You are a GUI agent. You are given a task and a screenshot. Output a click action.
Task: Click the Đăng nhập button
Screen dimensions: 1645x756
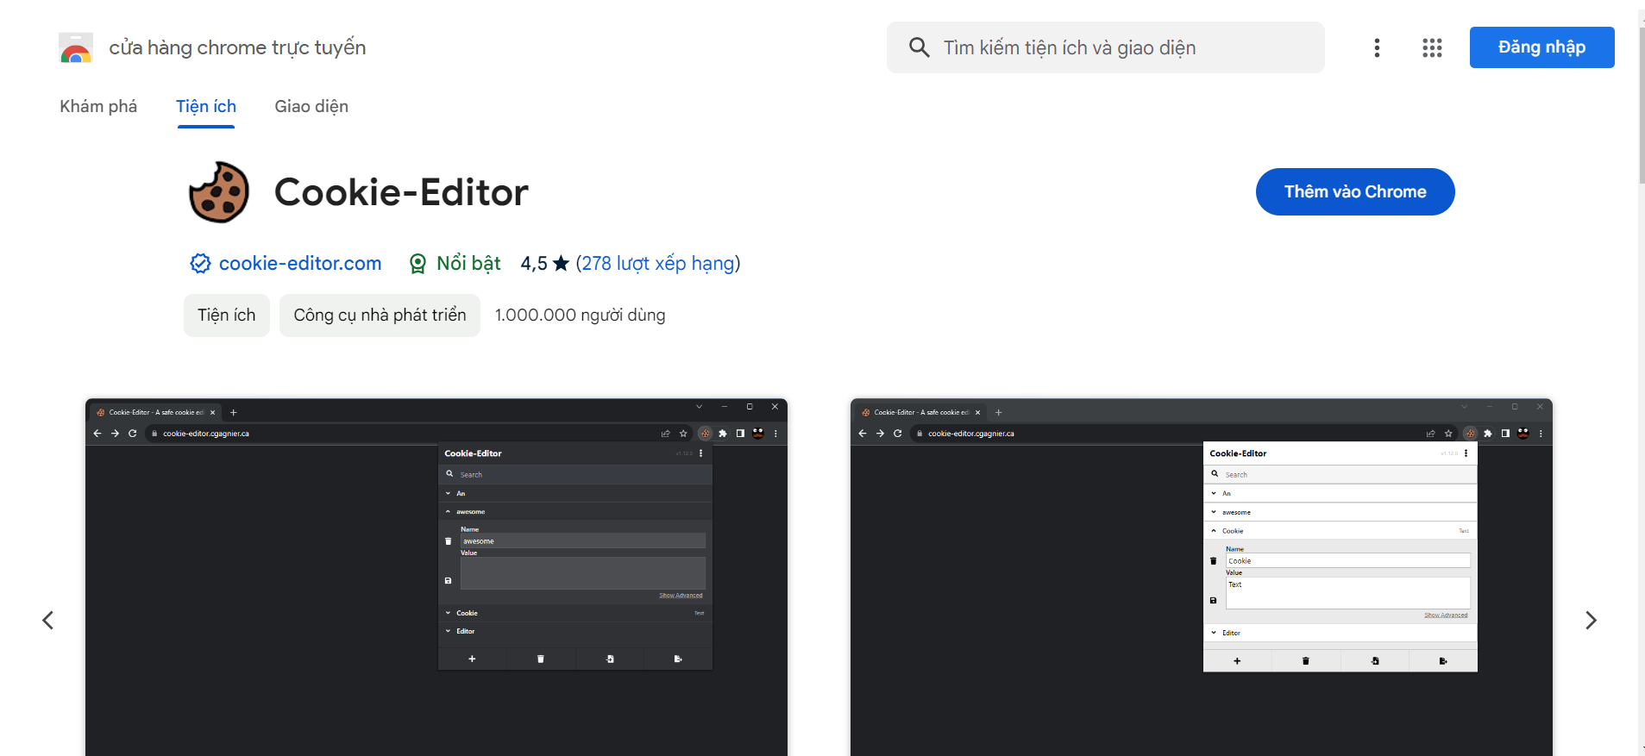pos(1541,47)
